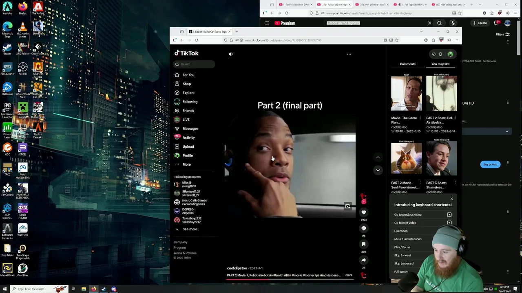
Task: Switch to the You may like tab
Action: coord(440,64)
